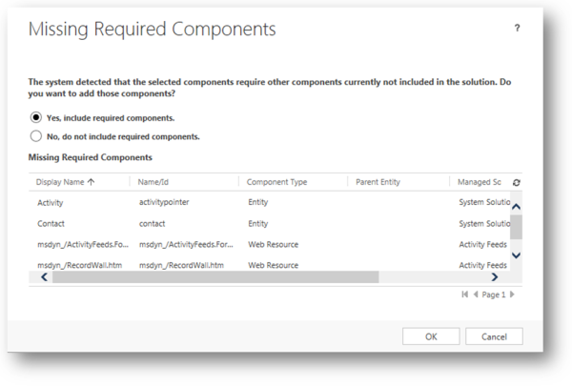Click Parent Entity column header
The width and height of the screenshot is (572, 386).
click(378, 181)
